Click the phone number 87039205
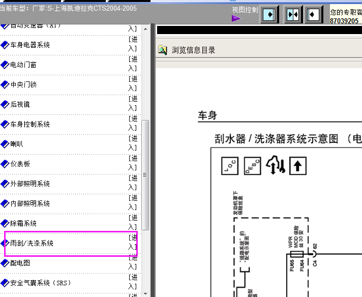 344,21
